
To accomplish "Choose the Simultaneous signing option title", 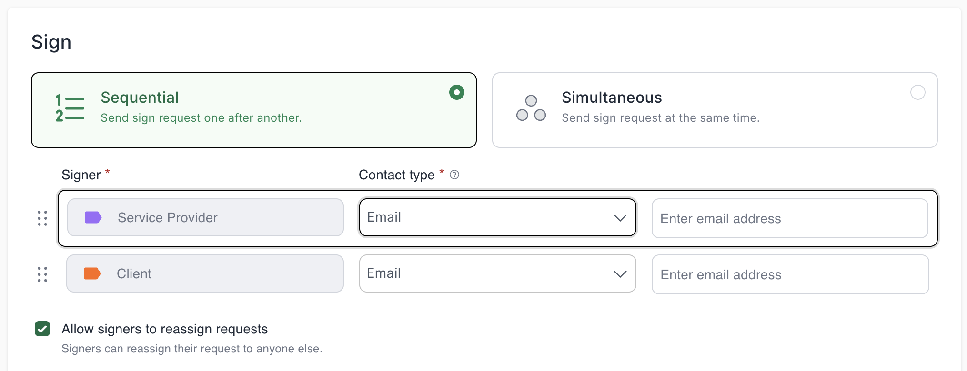I will click(x=612, y=98).
